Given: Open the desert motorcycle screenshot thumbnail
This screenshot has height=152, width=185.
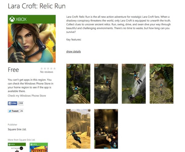Looking at the screenshot, I should click(78, 129).
